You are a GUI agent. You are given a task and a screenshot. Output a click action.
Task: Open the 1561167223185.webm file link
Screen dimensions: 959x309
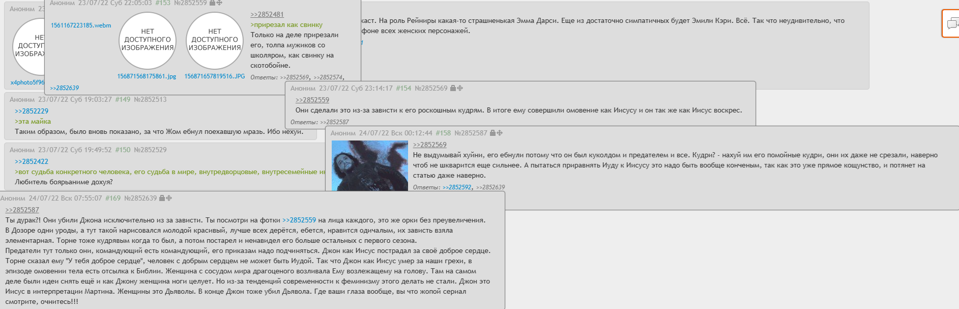(x=81, y=25)
